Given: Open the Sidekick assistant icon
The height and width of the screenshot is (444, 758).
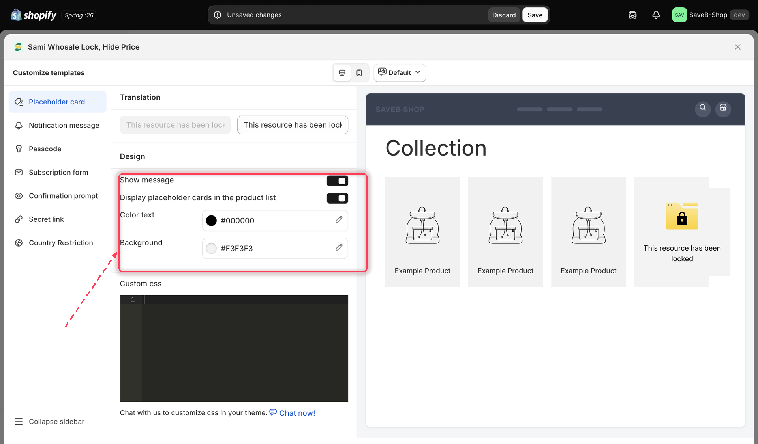Looking at the screenshot, I should [632, 15].
